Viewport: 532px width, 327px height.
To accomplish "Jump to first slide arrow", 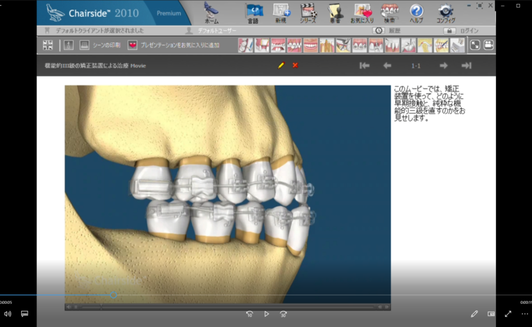I will [x=364, y=65].
